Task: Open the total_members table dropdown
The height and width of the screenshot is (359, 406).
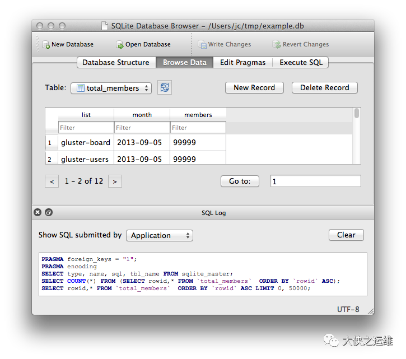Action: (111, 88)
